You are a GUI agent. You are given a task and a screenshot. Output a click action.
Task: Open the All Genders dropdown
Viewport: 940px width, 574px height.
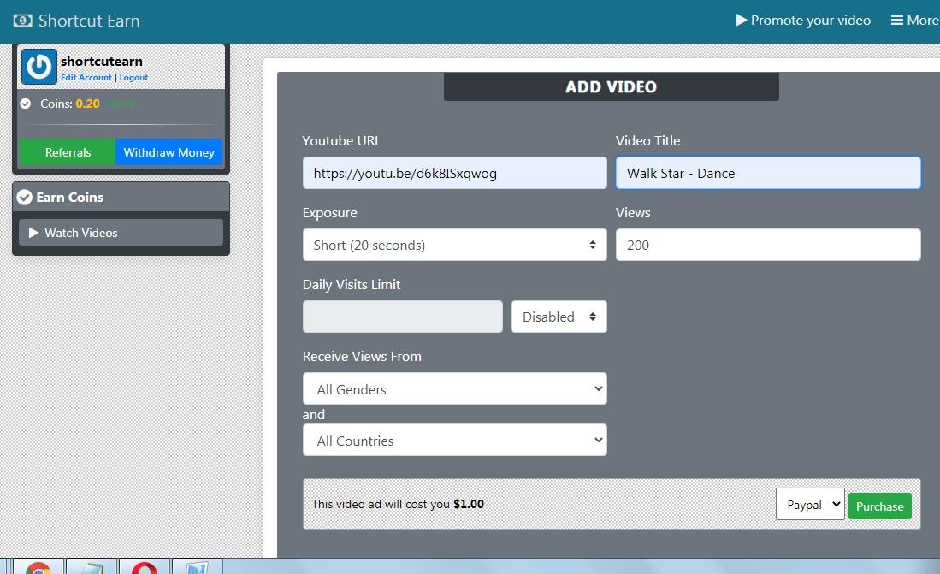point(454,389)
